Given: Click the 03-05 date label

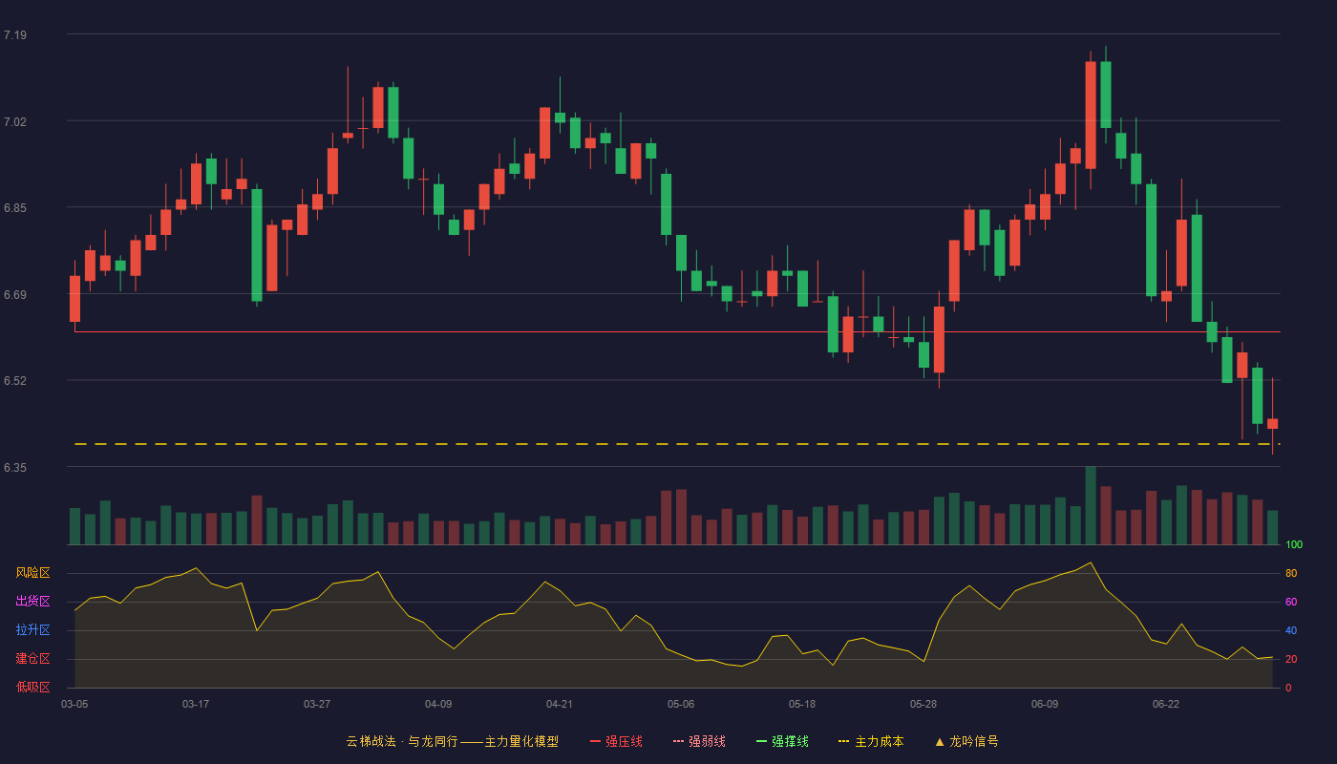Looking at the screenshot, I should click(74, 704).
